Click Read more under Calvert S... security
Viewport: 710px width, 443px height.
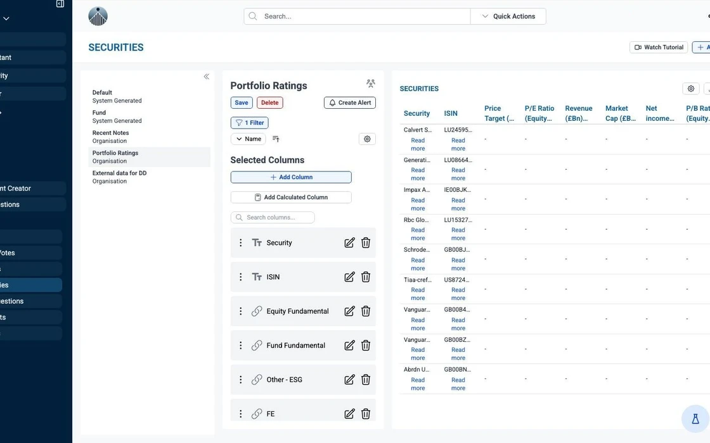click(418, 145)
